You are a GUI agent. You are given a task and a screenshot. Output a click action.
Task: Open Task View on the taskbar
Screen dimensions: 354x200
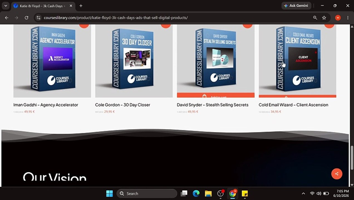click(x=184, y=194)
